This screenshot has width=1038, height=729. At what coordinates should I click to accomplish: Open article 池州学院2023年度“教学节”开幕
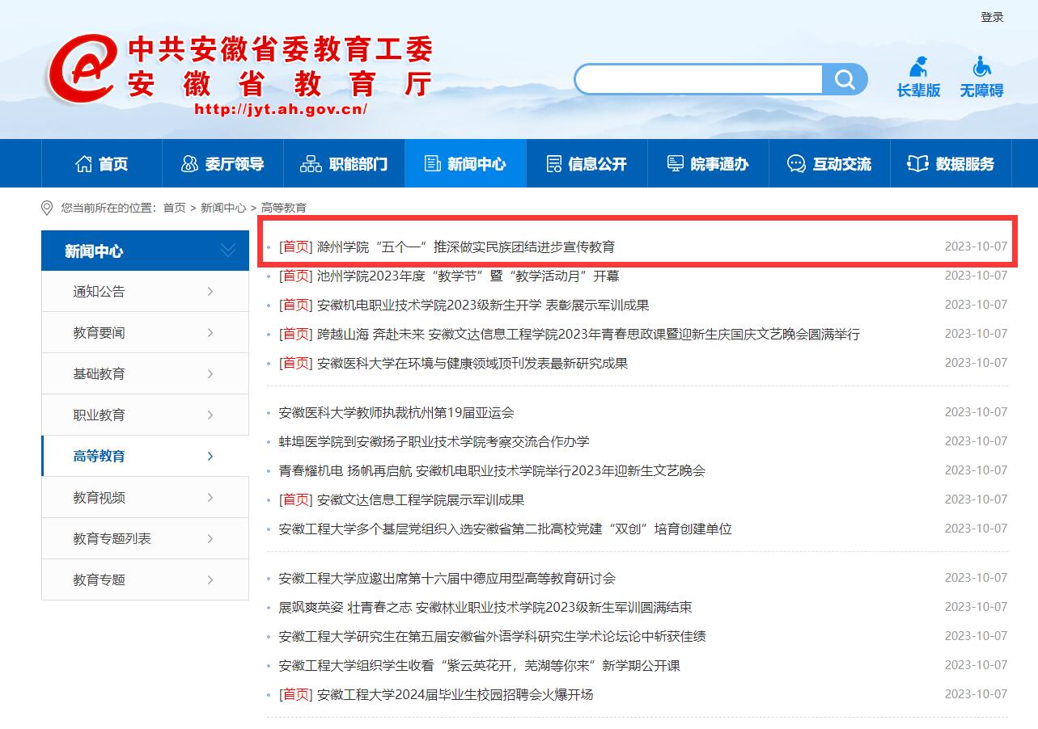(x=468, y=276)
